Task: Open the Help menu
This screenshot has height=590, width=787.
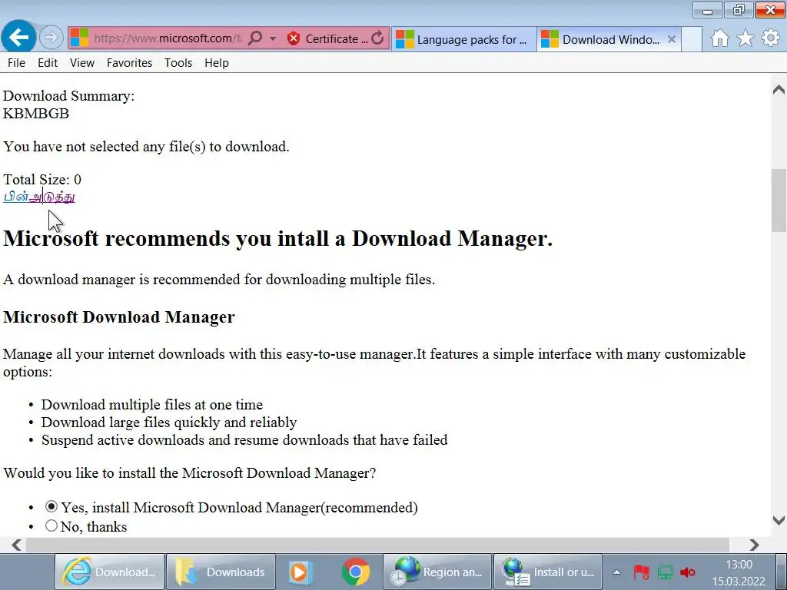Action: [x=216, y=63]
